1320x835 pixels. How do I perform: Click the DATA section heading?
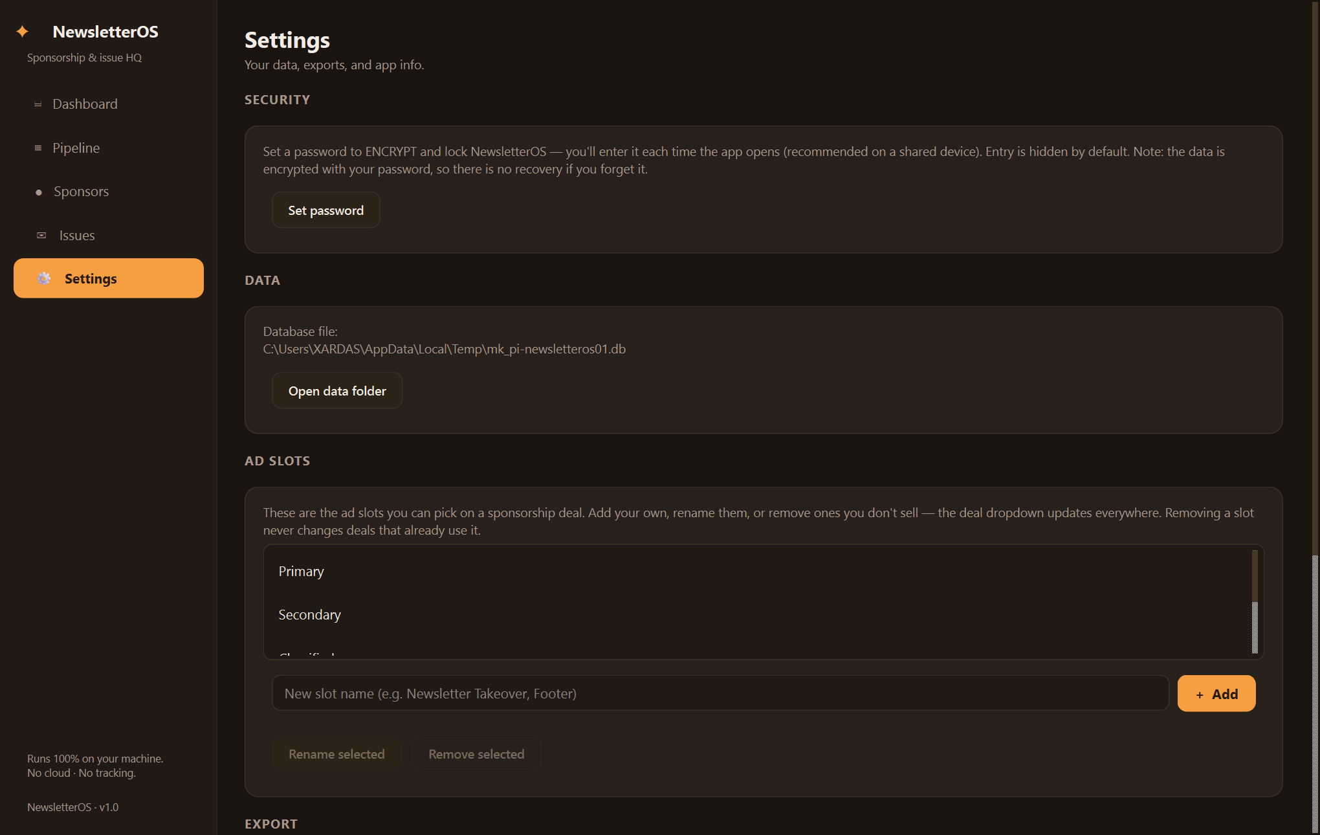click(x=263, y=280)
